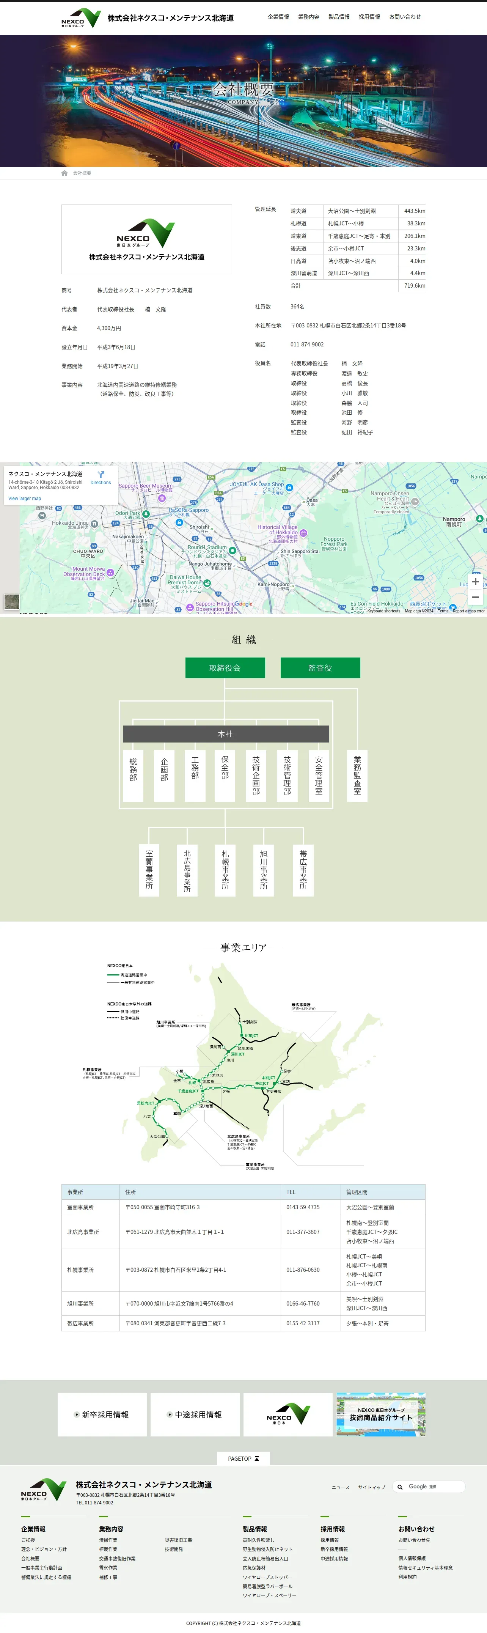Click footer link 個人情報保護

tap(412, 1558)
